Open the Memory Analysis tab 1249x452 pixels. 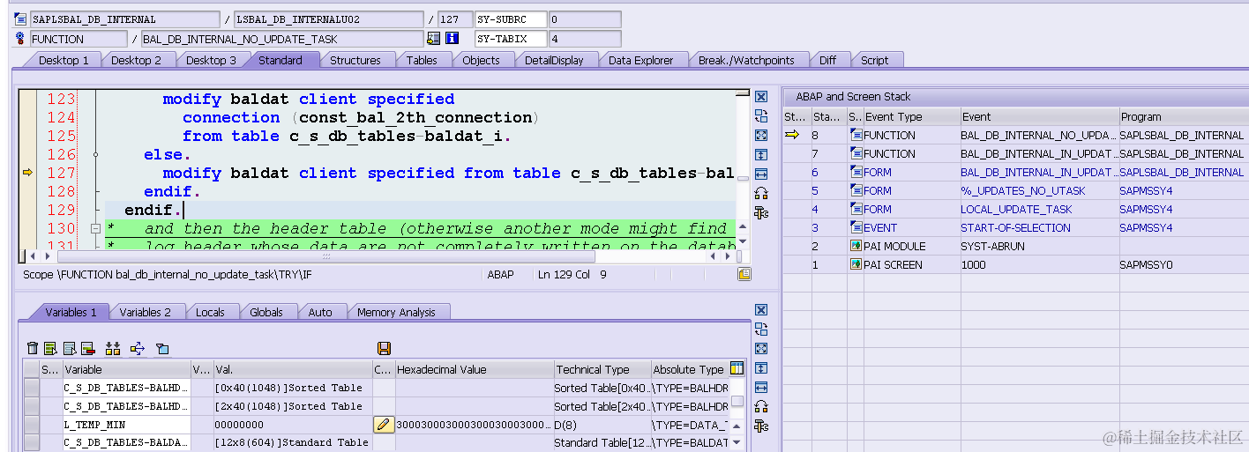pyautogui.click(x=396, y=312)
